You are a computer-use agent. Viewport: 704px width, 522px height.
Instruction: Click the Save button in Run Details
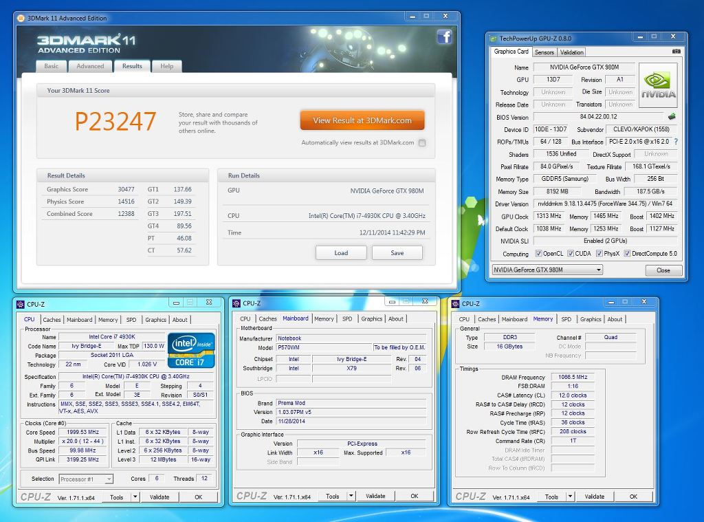(x=397, y=253)
